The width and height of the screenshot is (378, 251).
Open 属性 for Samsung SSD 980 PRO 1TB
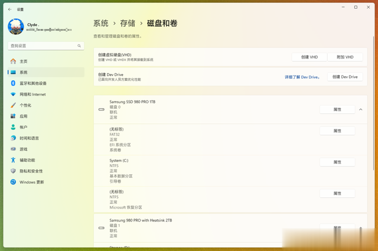click(x=337, y=109)
